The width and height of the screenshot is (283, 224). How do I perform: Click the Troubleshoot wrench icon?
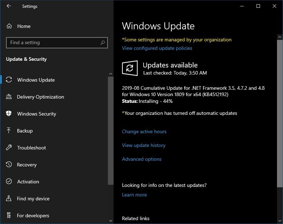(x=9, y=147)
